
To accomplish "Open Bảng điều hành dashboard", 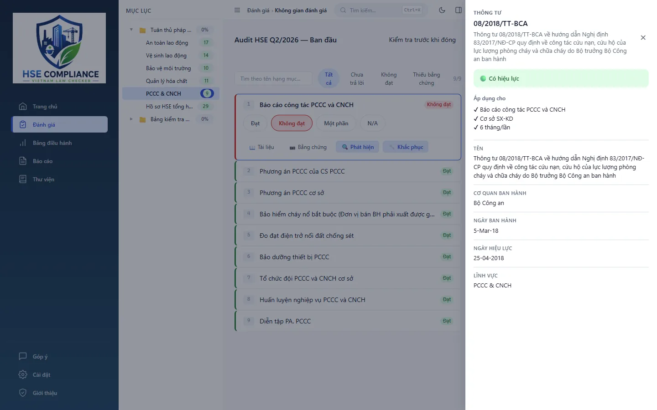I will 59,143.
